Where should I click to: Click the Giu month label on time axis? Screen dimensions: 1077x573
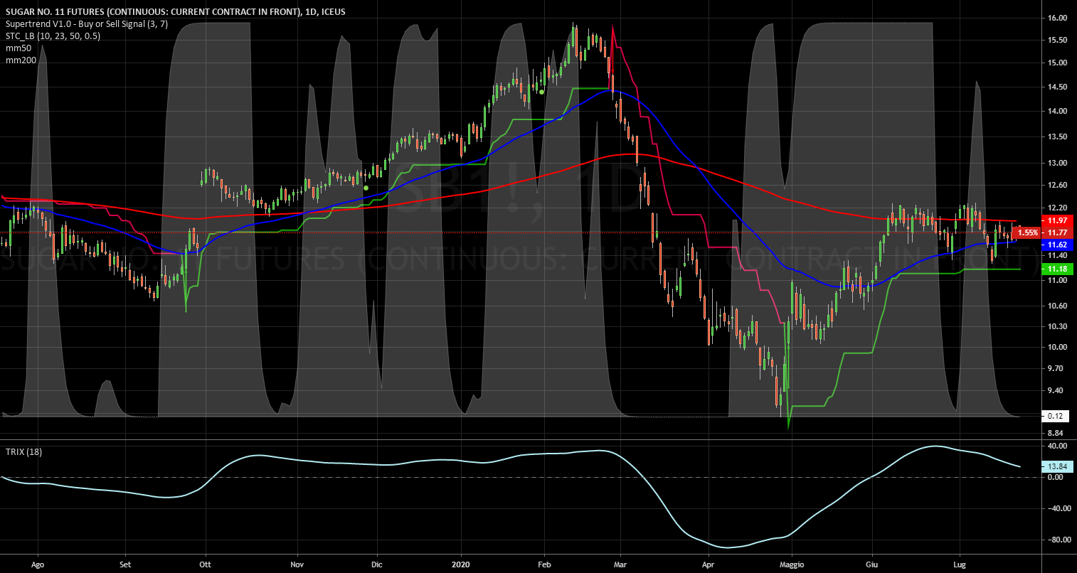872,564
